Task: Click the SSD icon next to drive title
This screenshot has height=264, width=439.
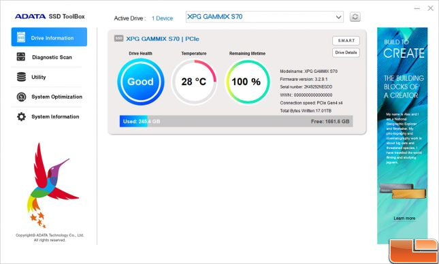Action: (x=118, y=38)
